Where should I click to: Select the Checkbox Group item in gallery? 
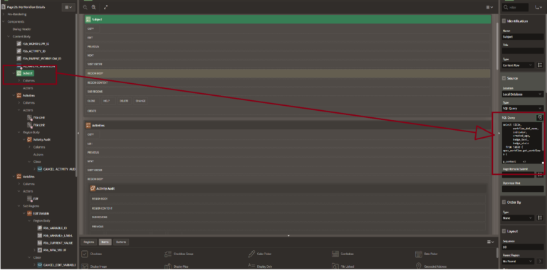(179, 254)
